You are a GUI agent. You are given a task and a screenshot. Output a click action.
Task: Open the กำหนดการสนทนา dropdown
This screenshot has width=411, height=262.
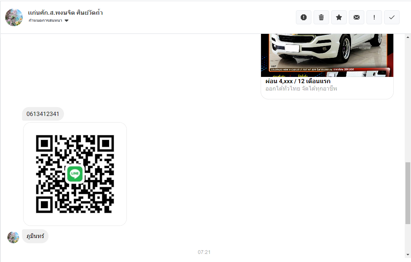tap(49, 21)
